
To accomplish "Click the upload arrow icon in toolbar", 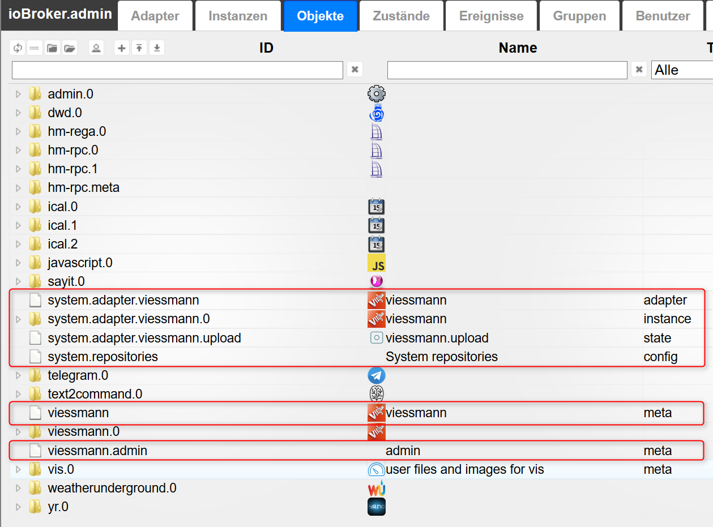I will point(139,48).
